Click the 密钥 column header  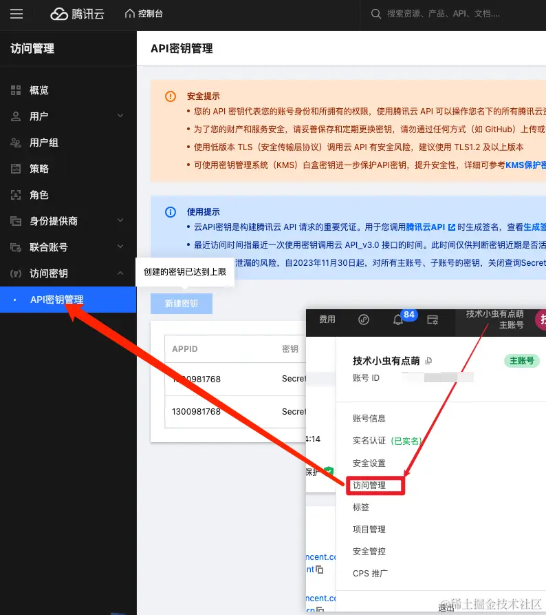point(290,349)
